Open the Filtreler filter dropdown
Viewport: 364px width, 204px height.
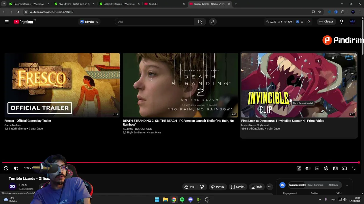(89, 22)
